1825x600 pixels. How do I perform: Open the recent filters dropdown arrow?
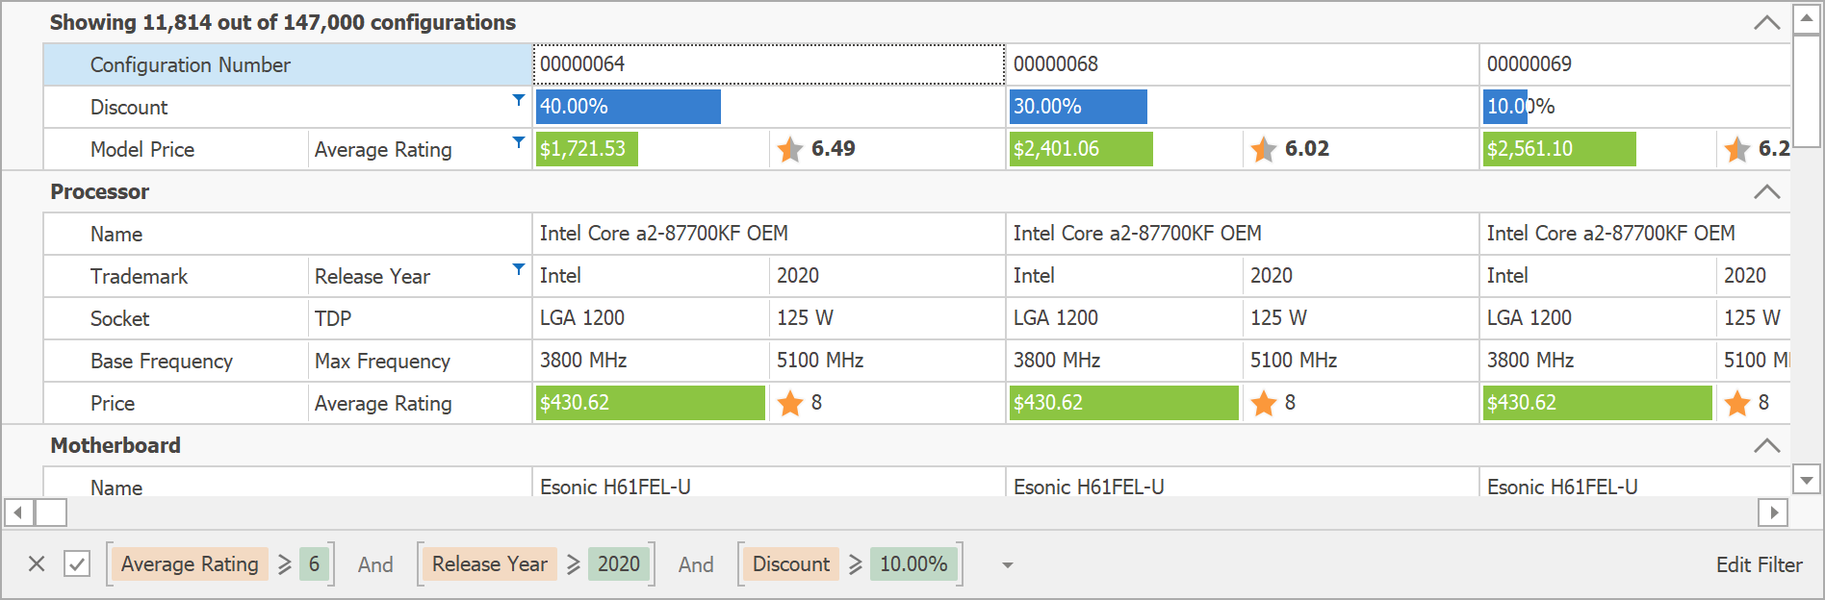[x=1008, y=565]
